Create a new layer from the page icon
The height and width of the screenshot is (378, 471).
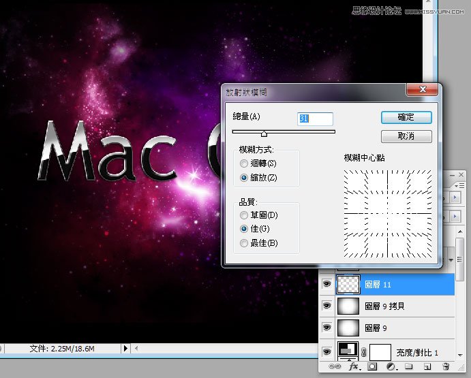tap(427, 366)
